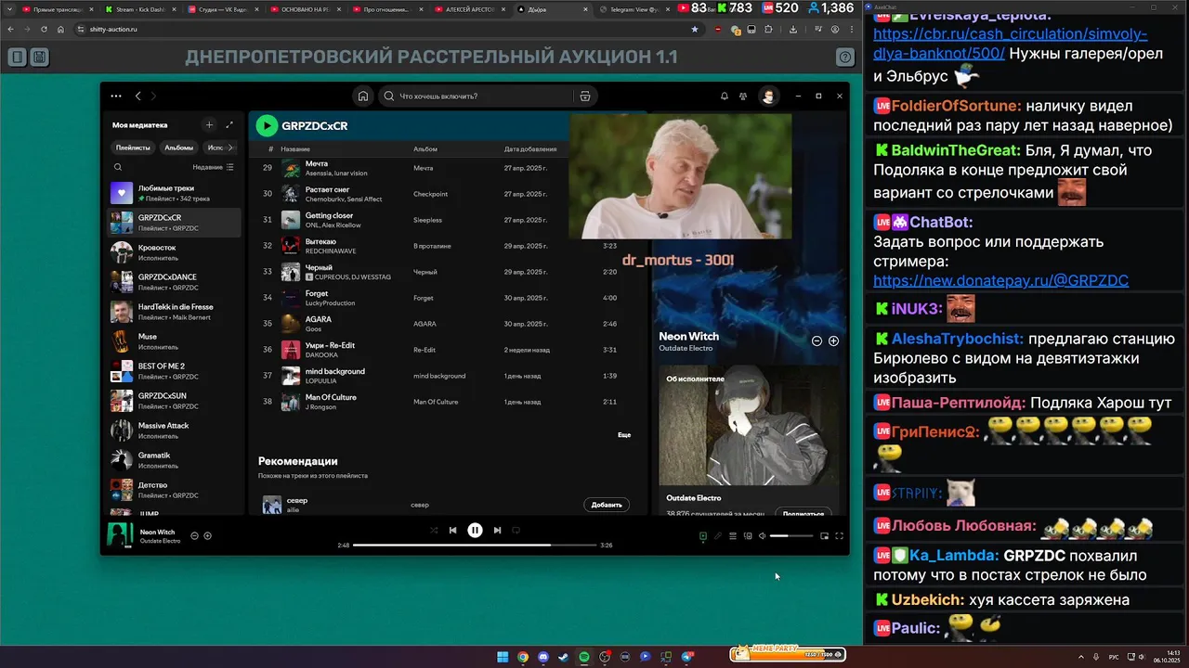Screen dimensions: 1189x668
Task: Click Подписаться on Outdate Electro
Action: coord(804,513)
